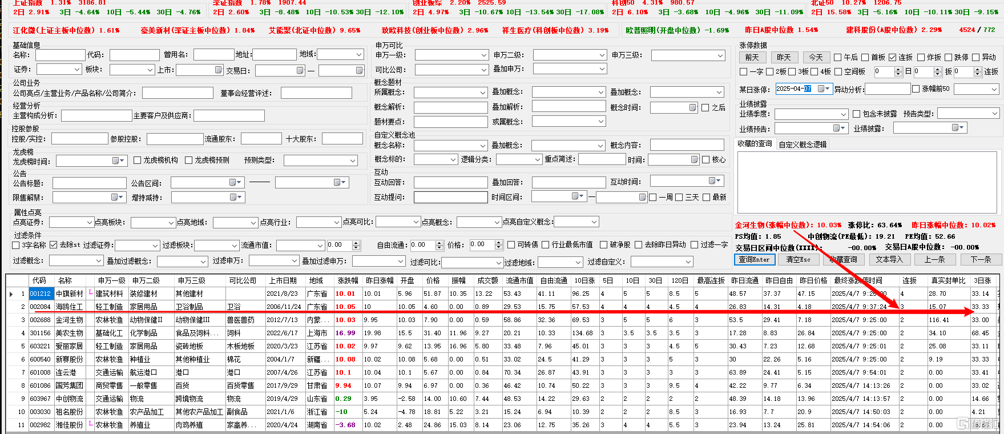This screenshot has height=434, width=1004.
Task: Open calendar icon of 时间区间 end date
Action: [642, 197]
